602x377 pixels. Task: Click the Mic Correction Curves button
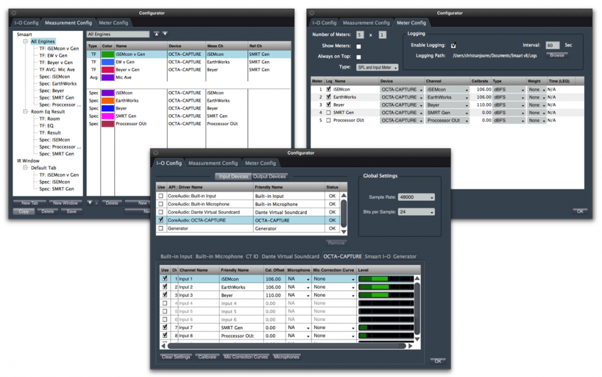click(246, 357)
